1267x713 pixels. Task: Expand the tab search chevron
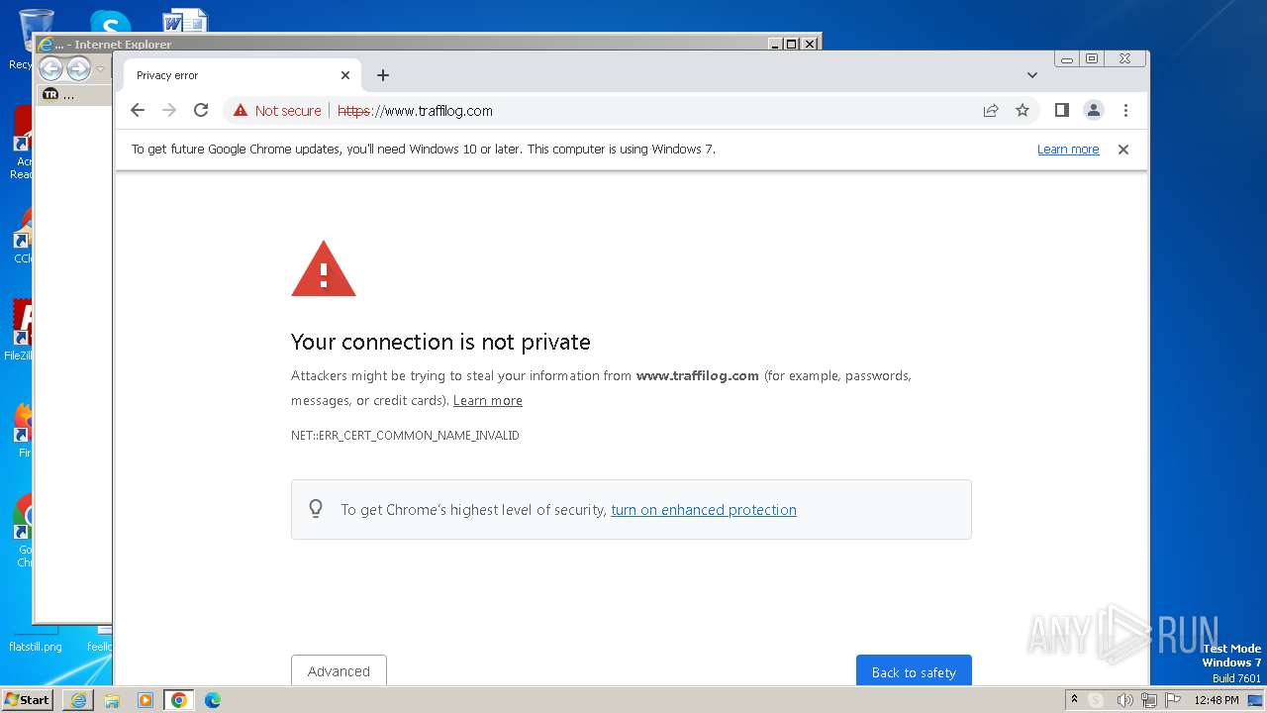(1032, 75)
